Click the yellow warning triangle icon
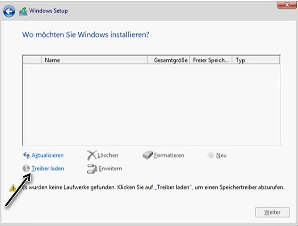 tap(13, 188)
